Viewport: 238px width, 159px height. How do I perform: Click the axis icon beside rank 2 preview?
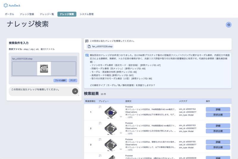[x=121, y=133]
